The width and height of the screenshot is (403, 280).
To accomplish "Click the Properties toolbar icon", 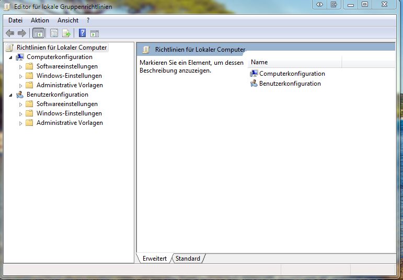I will [x=54, y=33].
